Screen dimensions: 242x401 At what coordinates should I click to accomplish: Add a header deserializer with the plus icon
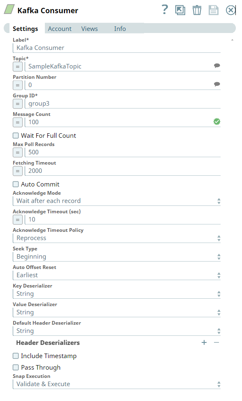click(x=204, y=342)
